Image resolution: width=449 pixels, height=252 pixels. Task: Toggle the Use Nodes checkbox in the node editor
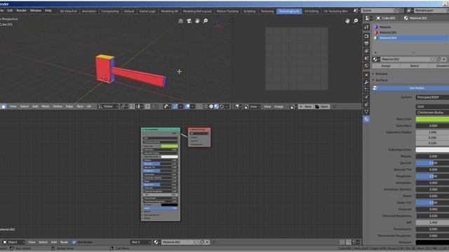74,242
